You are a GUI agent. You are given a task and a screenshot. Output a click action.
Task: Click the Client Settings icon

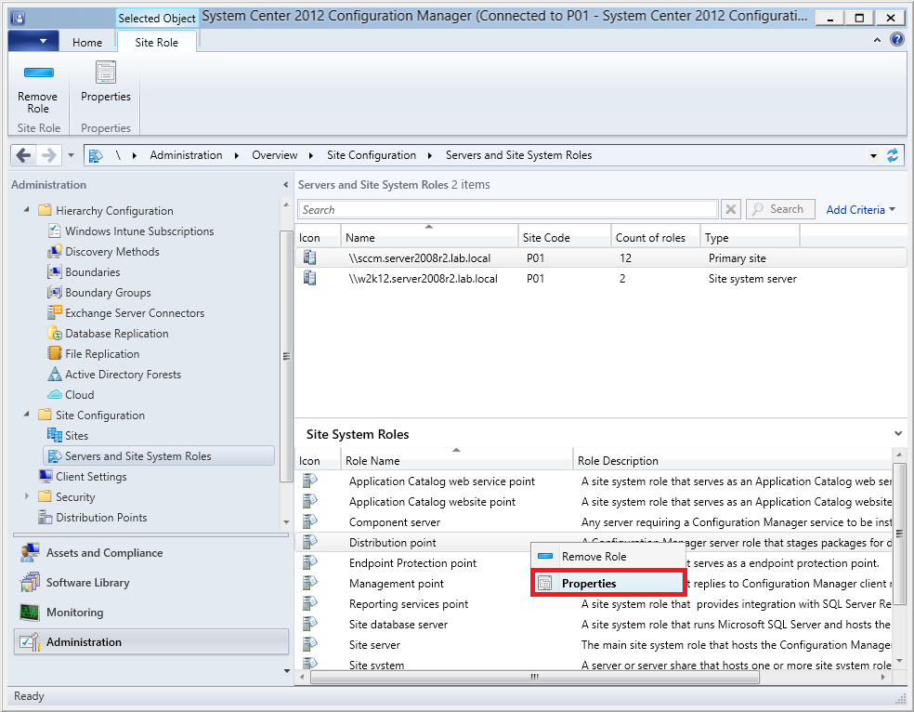(x=46, y=477)
